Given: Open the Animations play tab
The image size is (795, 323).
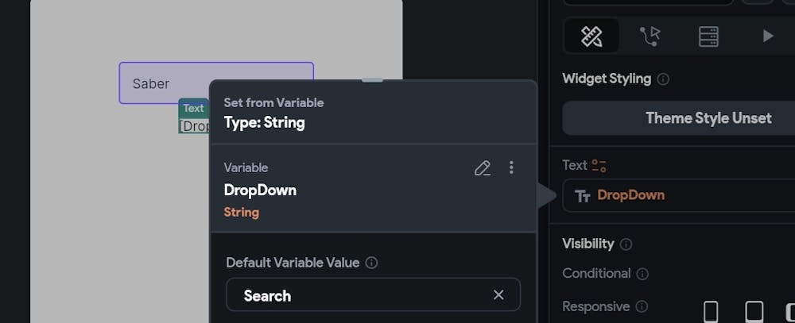Looking at the screenshot, I should coord(767,36).
